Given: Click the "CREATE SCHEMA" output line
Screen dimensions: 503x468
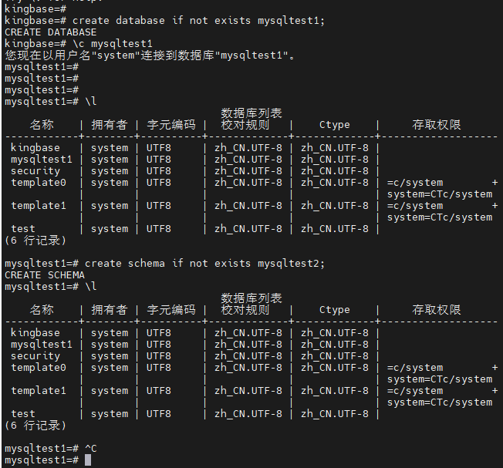Looking at the screenshot, I should tap(45, 275).
